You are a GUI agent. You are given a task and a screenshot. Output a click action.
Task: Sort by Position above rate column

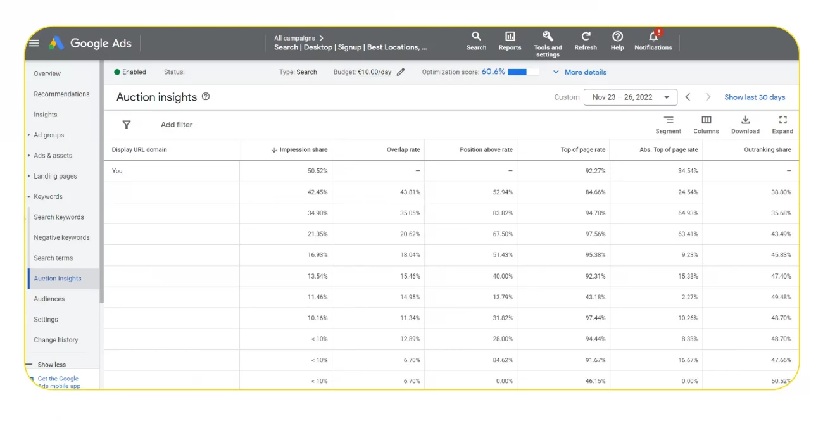point(486,150)
